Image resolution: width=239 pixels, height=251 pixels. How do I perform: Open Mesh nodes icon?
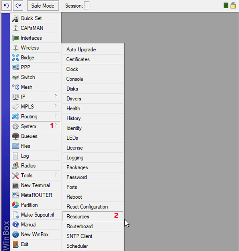coord(16,87)
